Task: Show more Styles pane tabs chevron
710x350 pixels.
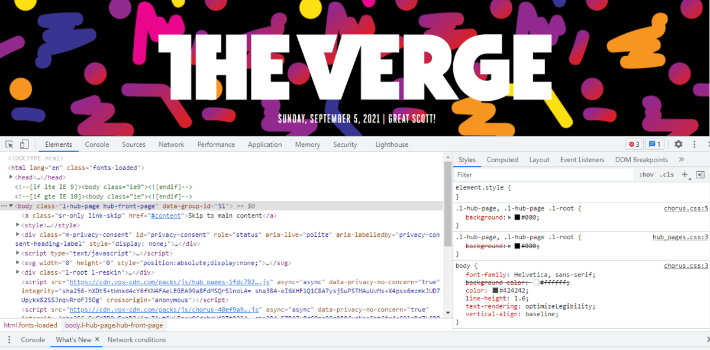Action: coord(682,160)
